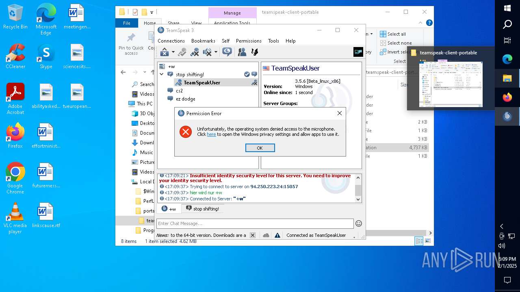Switch Explorer to details view icon
The height and width of the screenshot is (292, 520).
(419, 241)
